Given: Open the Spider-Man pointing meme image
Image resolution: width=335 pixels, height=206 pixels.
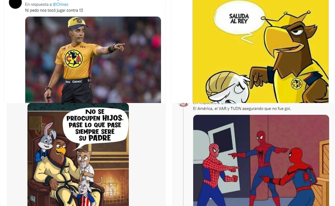Looking at the screenshot, I should coord(261,160).
